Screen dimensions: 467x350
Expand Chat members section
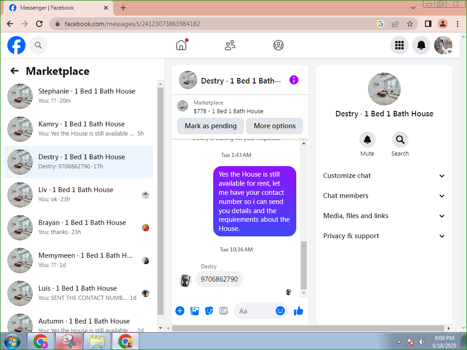pyautogui.click(x=384, y=196)
